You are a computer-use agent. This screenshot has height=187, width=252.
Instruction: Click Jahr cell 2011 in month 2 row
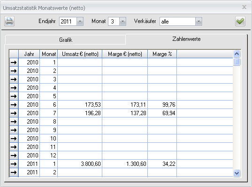(29, 172)
